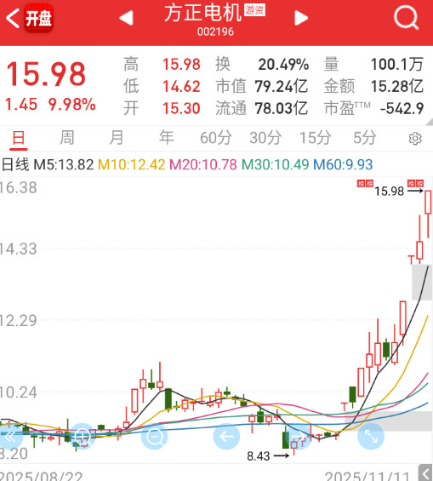The height and width of the screenshot is (481, 433).
Task: Select the 60分 chart tab
Action: point(216,138)
